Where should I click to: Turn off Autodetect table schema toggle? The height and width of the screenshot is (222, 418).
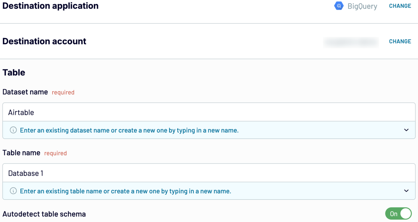pyautogui.click(x=398, y=214)
